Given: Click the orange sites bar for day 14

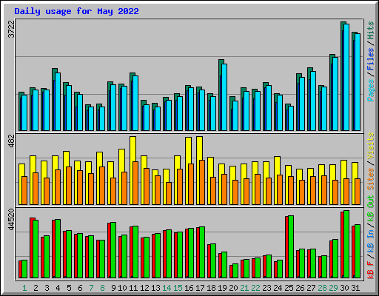Looking at the screenshot, I should pos(169,193).
